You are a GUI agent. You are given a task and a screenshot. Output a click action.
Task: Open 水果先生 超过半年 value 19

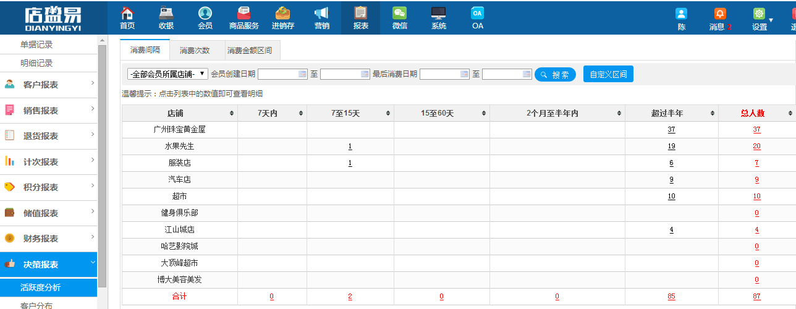pos(671,146)
